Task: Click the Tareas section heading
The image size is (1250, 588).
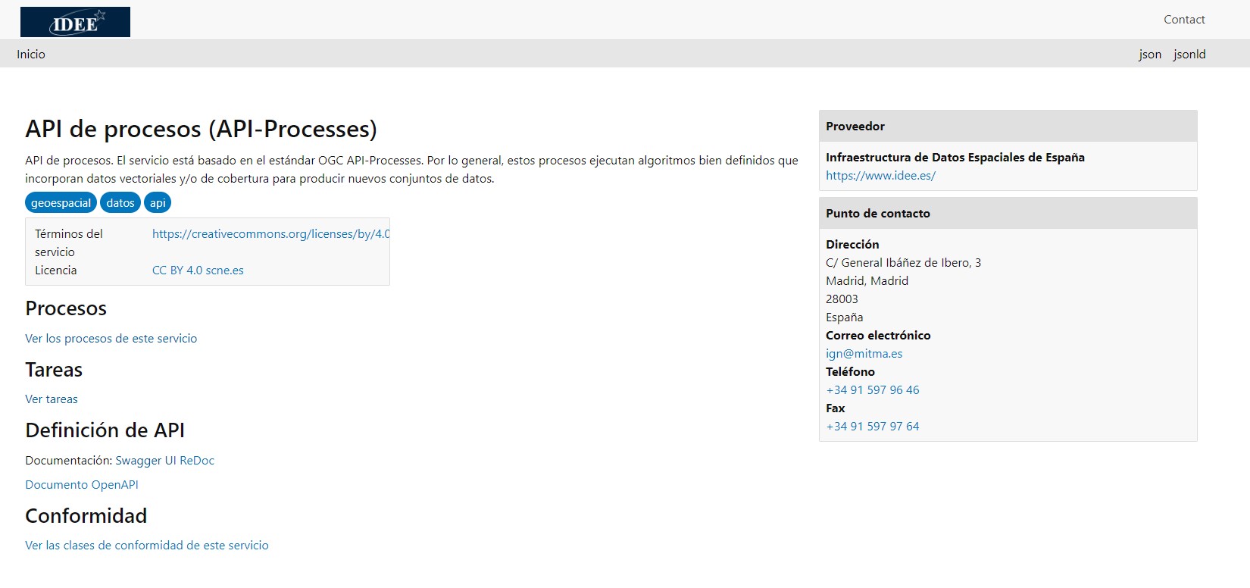Action: point(54,370)
